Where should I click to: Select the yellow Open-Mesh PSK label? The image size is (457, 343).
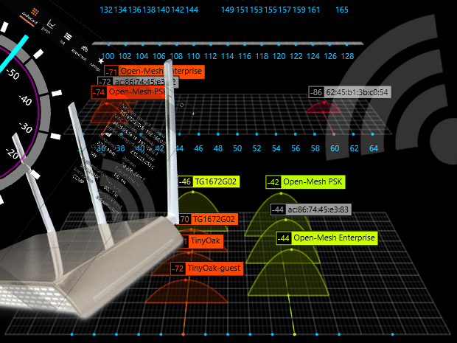click(x=313, y=181)
